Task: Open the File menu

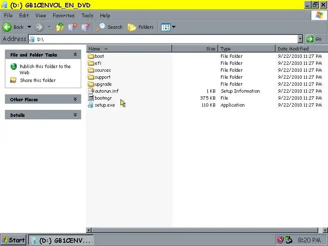Action: click(x=8, y=16)
